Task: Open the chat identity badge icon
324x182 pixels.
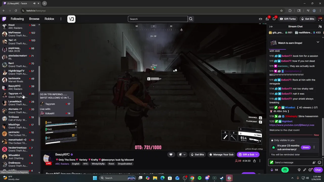Action: 272,163
